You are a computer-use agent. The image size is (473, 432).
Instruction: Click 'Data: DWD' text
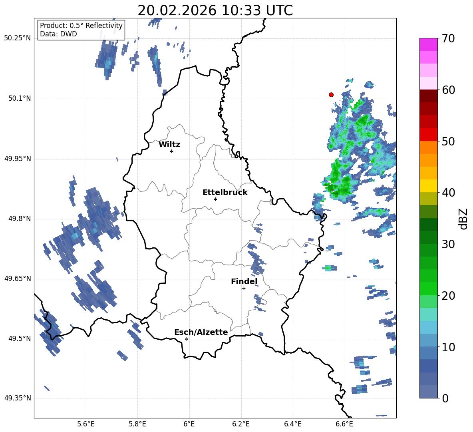click(x=58, y=34)
